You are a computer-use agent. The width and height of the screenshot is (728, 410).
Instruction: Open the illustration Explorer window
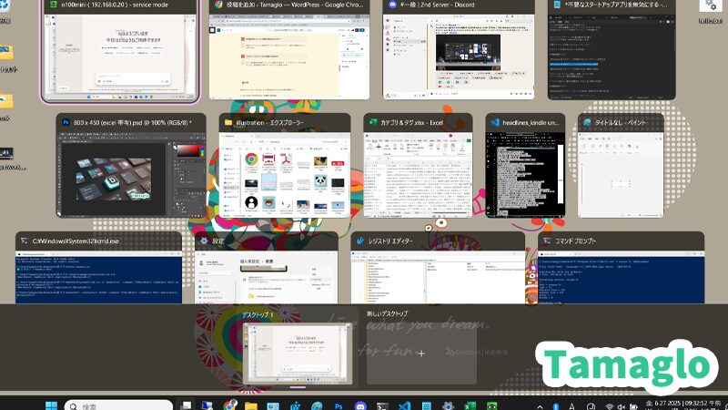pos(285,165)
